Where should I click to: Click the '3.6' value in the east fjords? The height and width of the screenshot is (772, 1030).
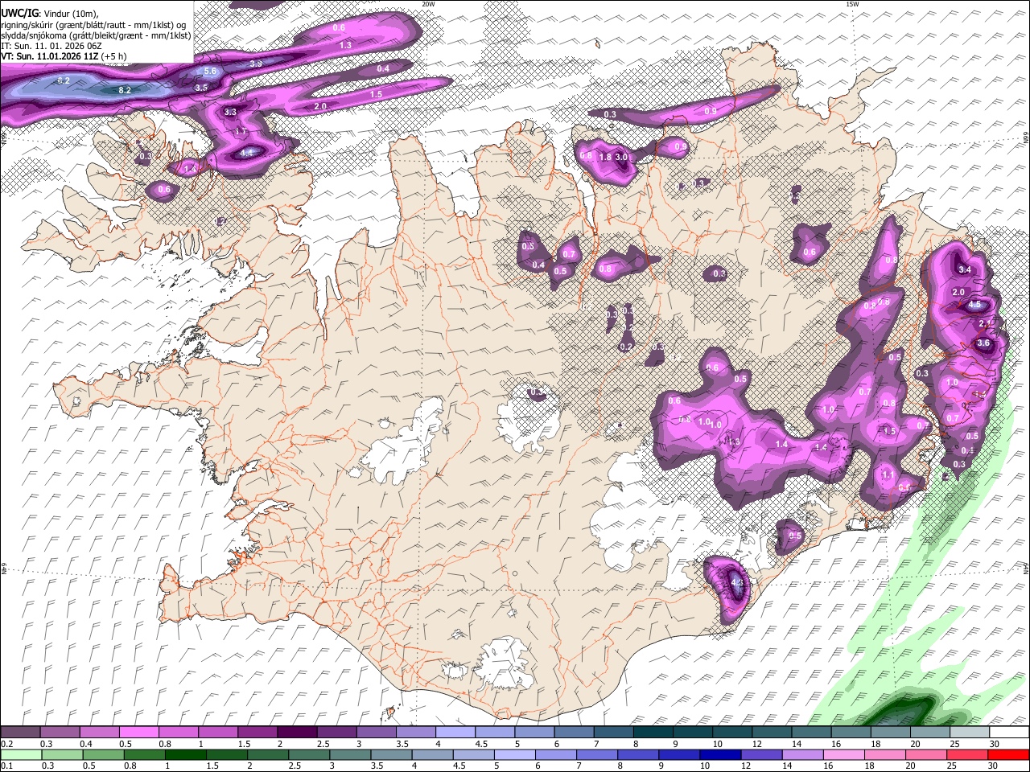[983, 343]
